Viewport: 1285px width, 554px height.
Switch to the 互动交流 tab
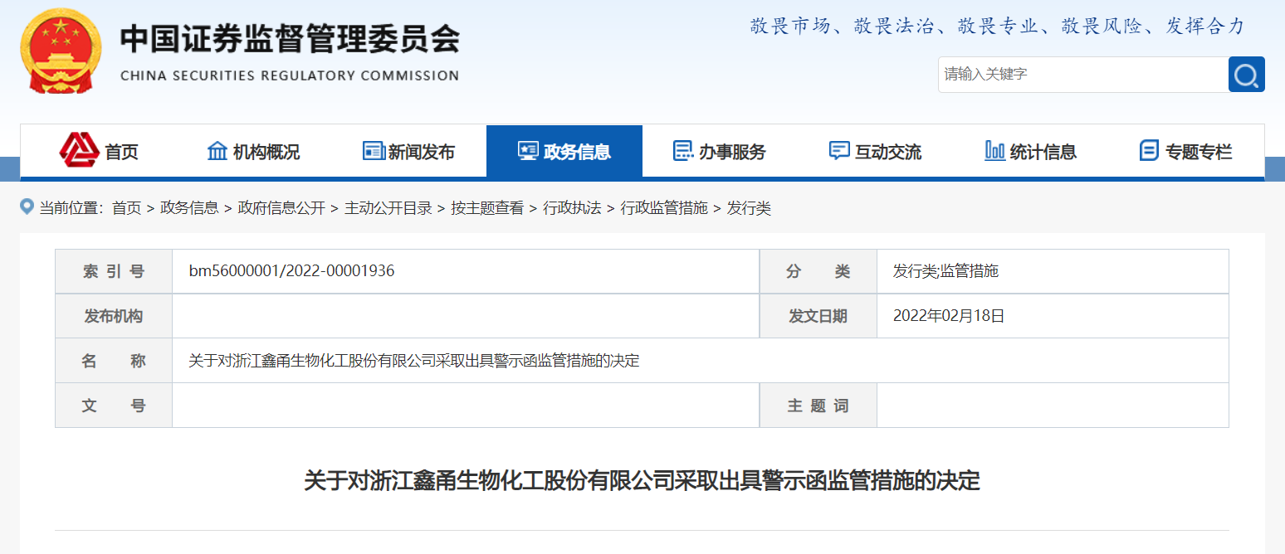pos(875,151)
